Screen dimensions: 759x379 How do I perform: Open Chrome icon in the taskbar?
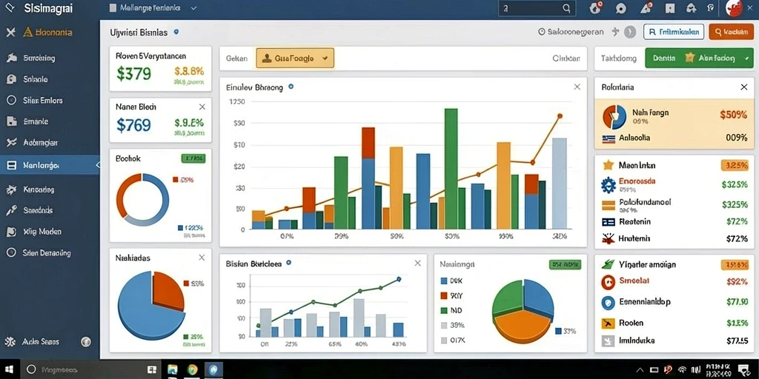pos(193,370)
